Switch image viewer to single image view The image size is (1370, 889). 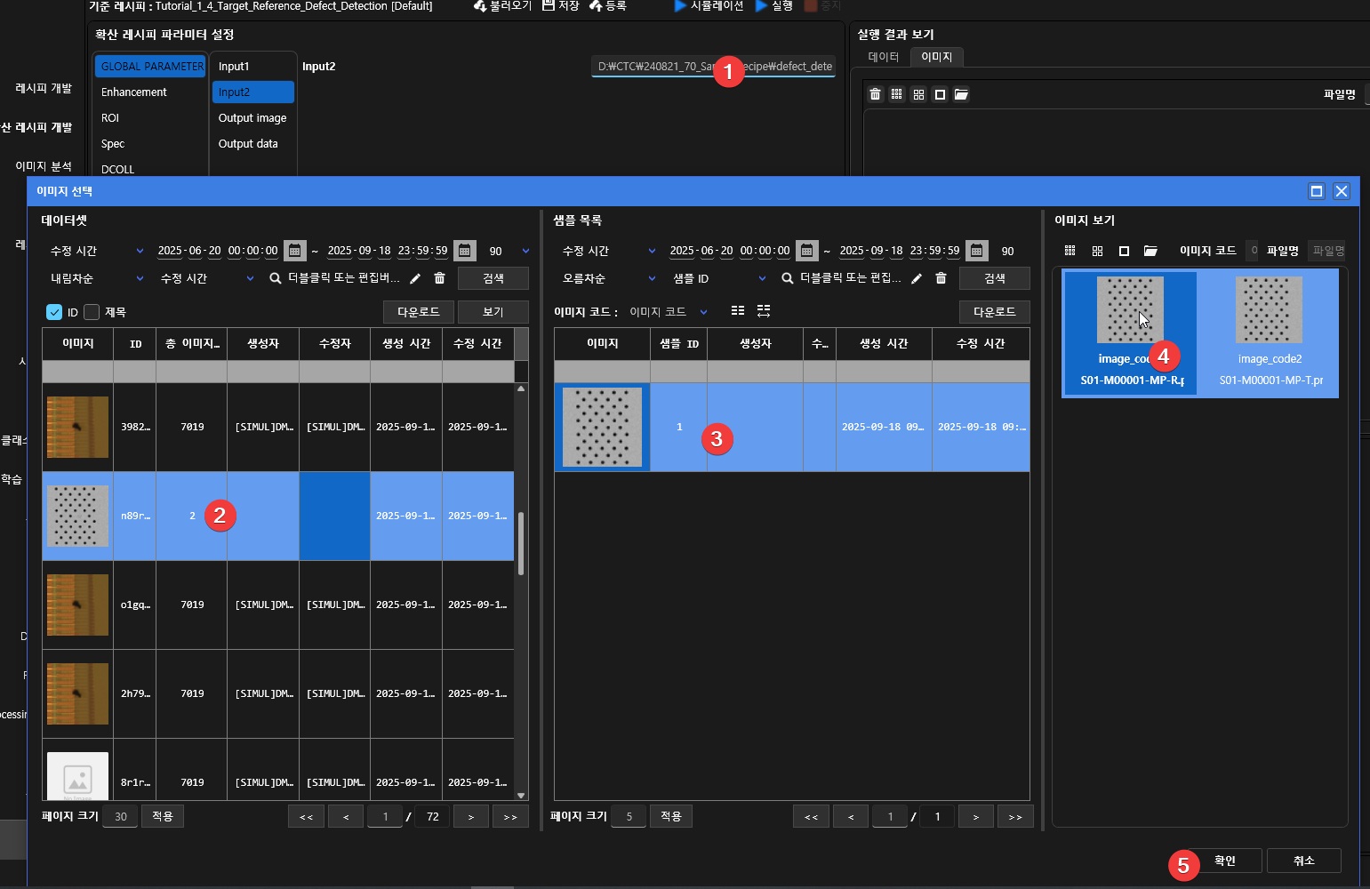tap(1124, 251)
